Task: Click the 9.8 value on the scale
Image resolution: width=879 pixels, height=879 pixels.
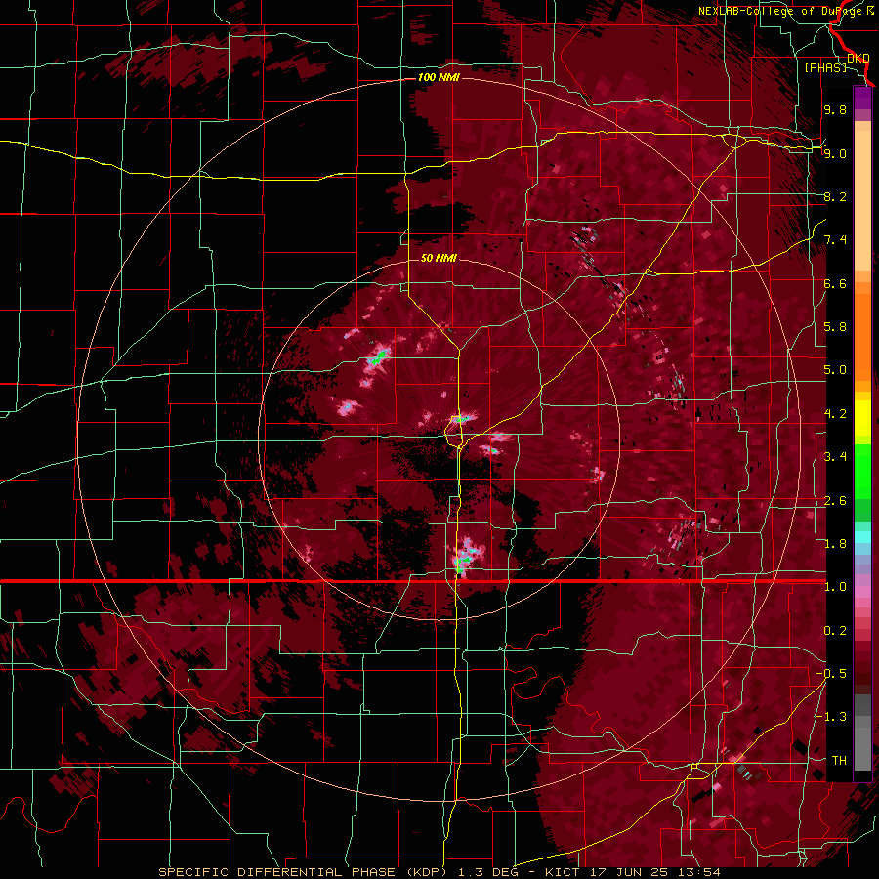Action: [x=835, y=109]
